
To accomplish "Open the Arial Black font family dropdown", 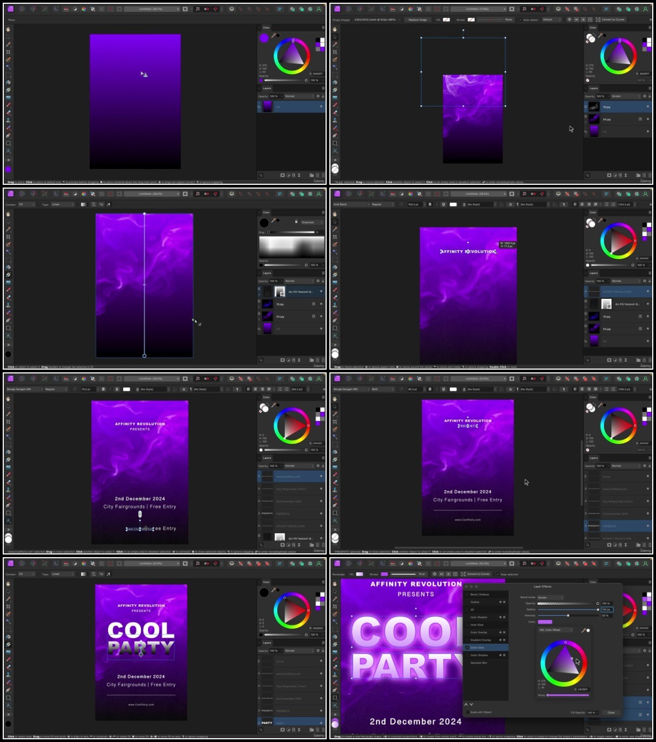I will pos(351,204).
